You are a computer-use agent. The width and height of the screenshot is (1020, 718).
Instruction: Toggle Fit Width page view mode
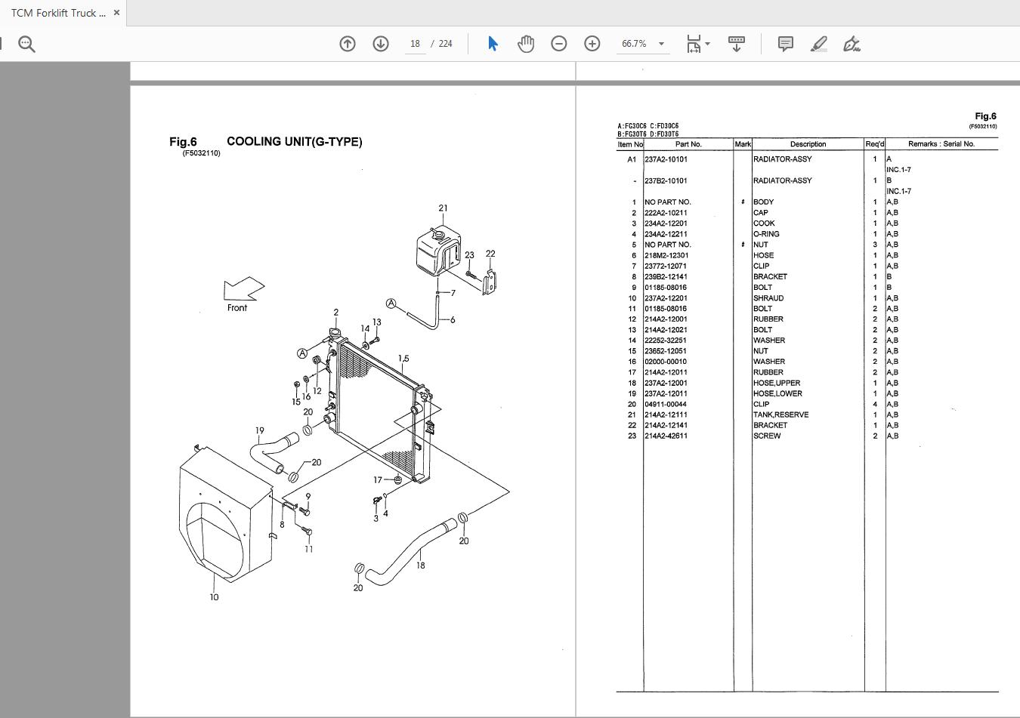pyautogui.click(x=693, y=44)
